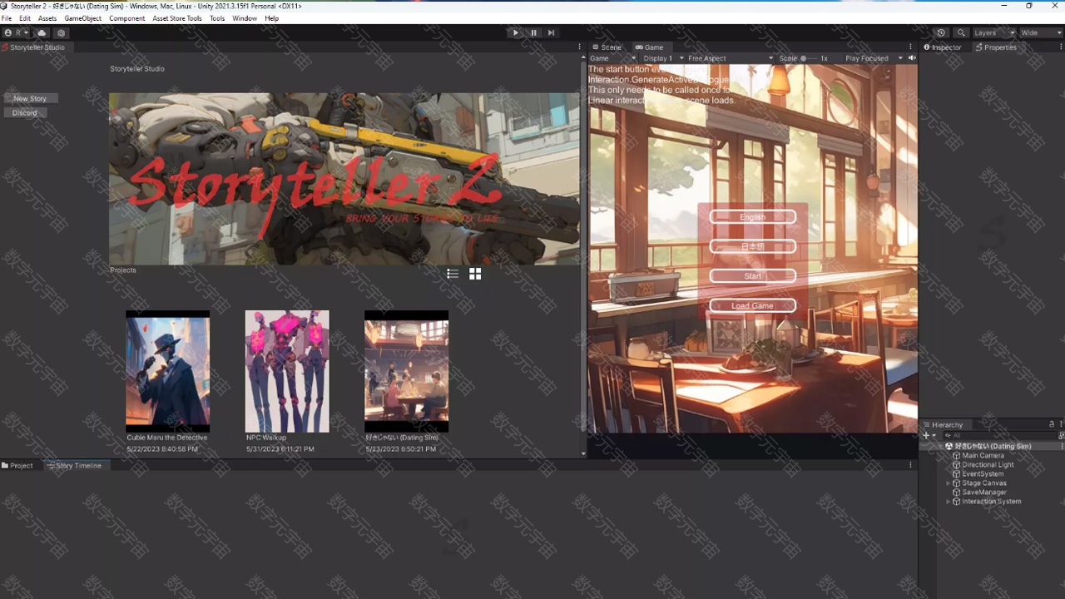Switch to the Project tab
1065x599 pixels.
(17, 466)
